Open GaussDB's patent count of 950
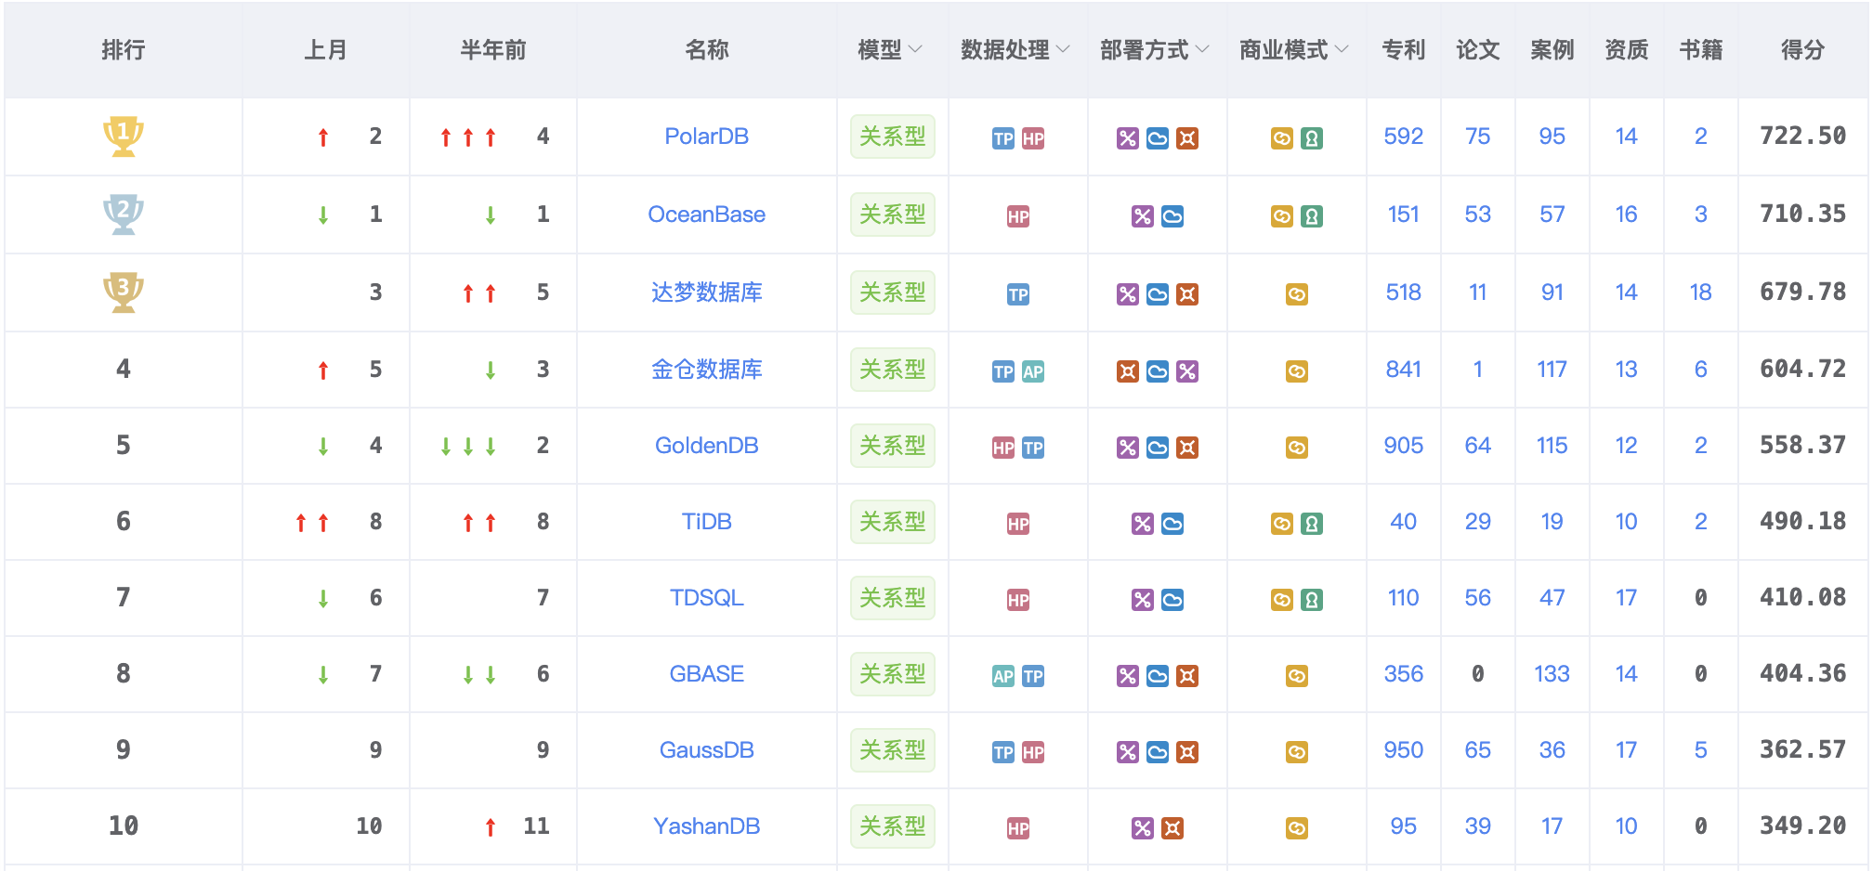Viewport: 1873px width, 871px height. tap(1403, 750)
